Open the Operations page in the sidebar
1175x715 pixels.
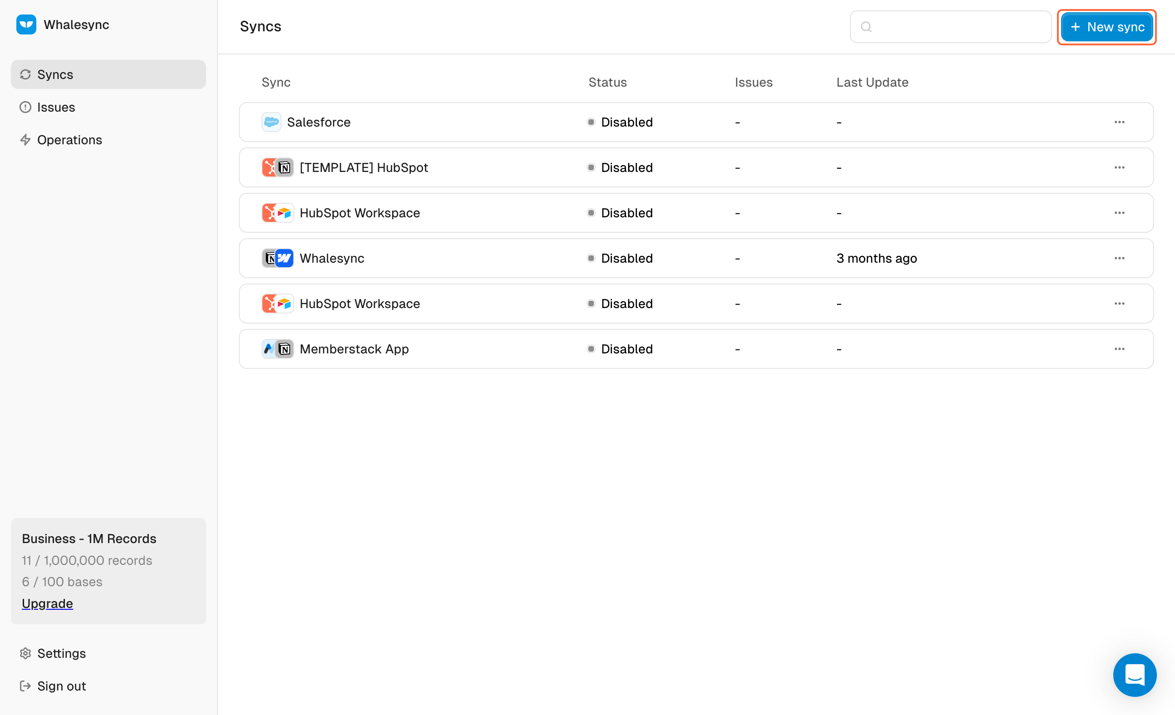pyautogui.click(x=108, y=140)
